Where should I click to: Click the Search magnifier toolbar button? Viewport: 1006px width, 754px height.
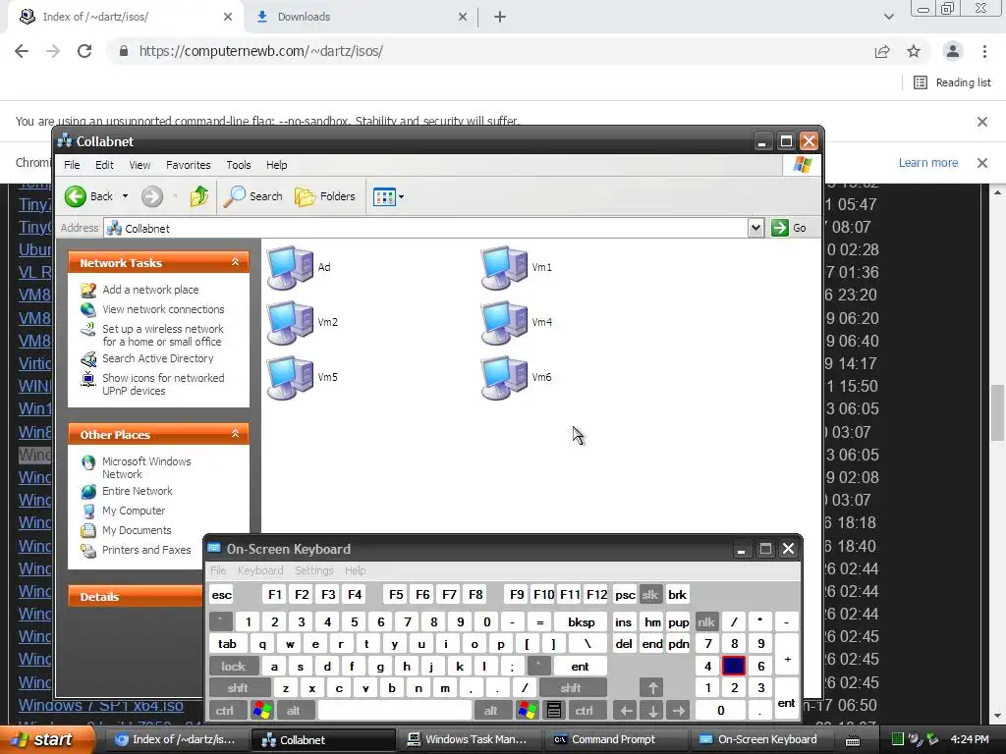coord(252,196)
